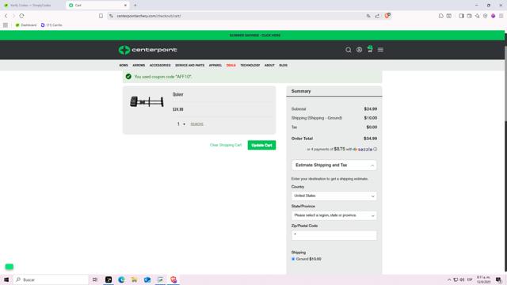The width and height of the screenshot is (507, 285).
Task: Open the ABOUT menu
Action: (269, 65)
